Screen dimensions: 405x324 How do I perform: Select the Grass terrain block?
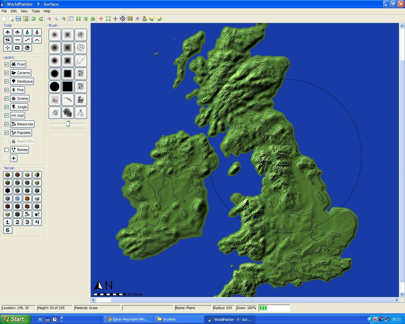[8, 175]
